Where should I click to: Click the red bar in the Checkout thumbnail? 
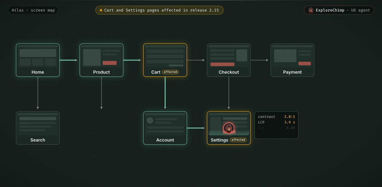click(222, 64)
